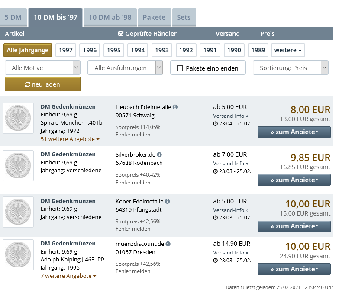339x296 pixels.
Task: Expand the 'weitere' years dropdown
Action: click(x=288, y=50)
